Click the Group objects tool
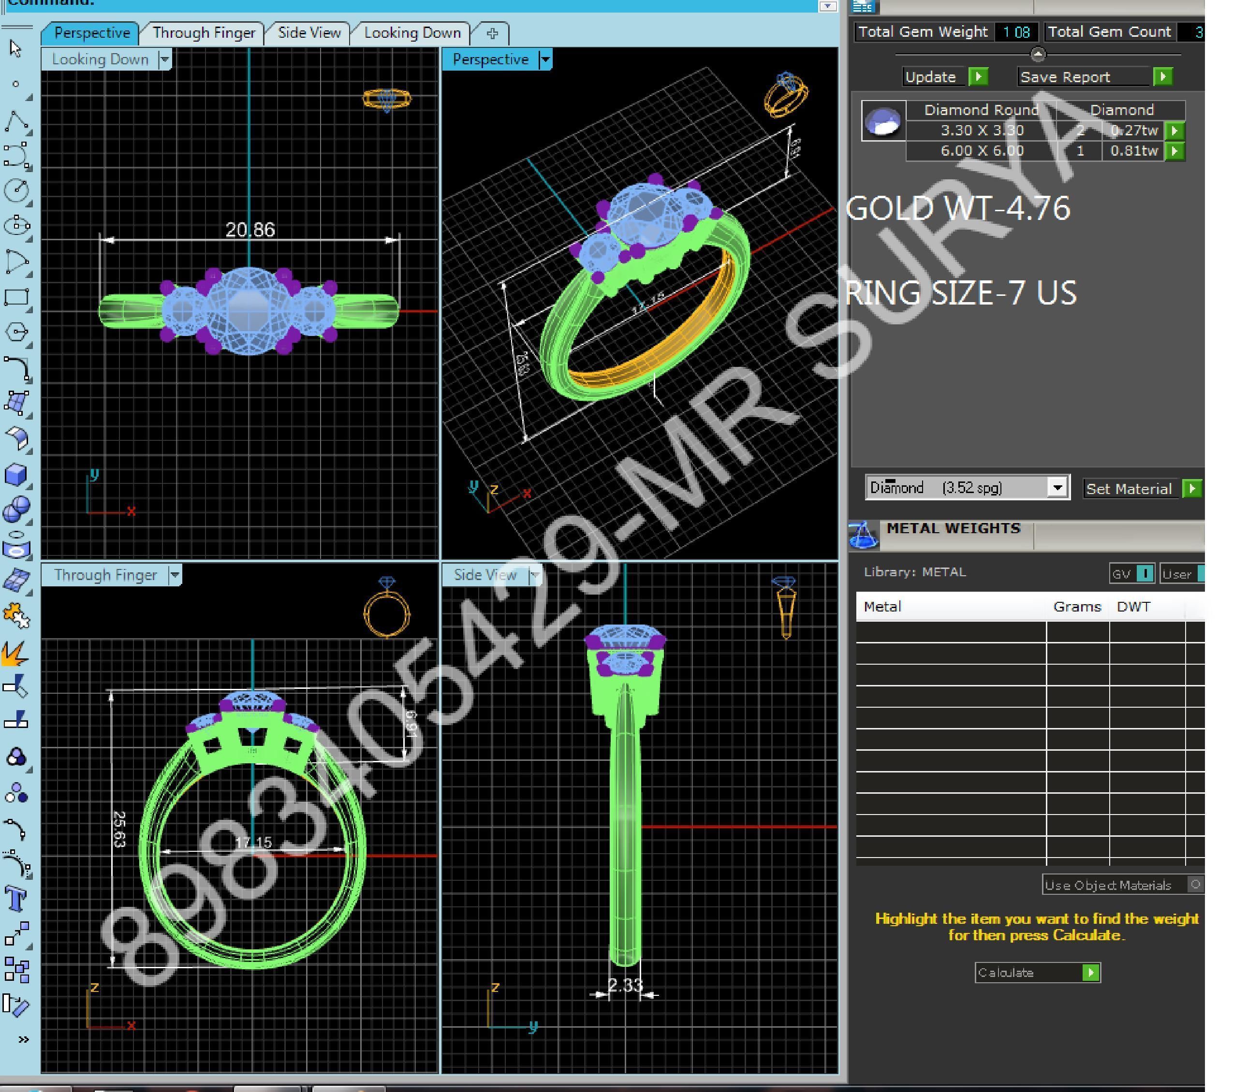The height and width of the screenshot is (1092, 1233). (16, 757)
